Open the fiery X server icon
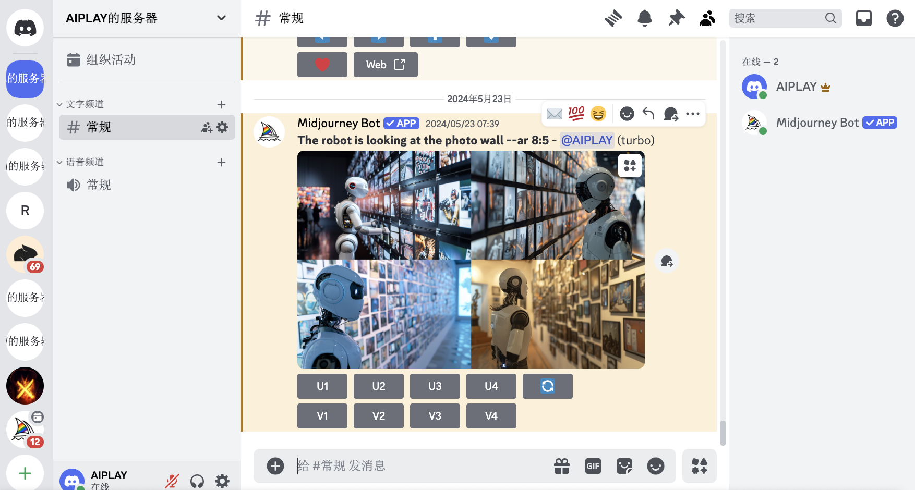The width and height of the screenshot is (915, 490). point(25,386)
